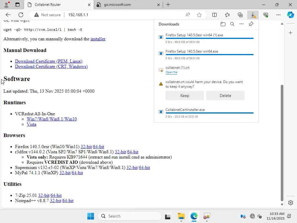The height and width of the screenshot is (223, 297).
Task: Download 7-Zip 25.01 64-bit
Action: tap(56, 195)
